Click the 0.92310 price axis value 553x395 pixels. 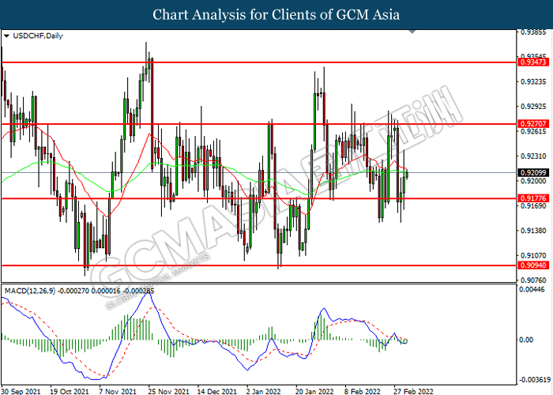(x=533, y=156)
